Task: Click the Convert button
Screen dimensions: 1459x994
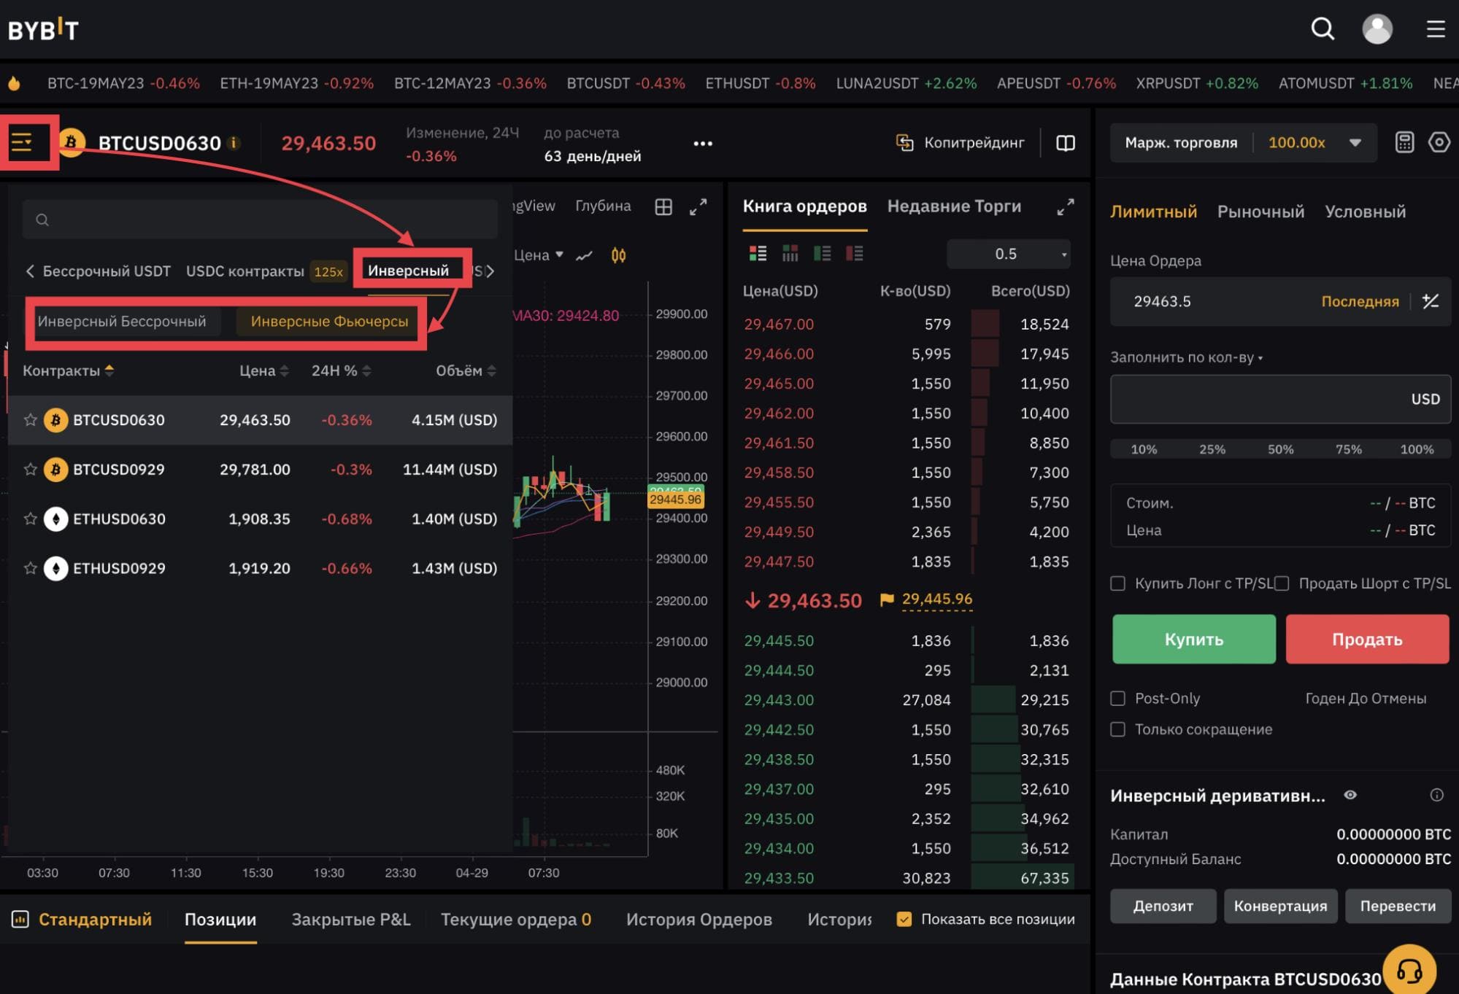Action: 1280,906
